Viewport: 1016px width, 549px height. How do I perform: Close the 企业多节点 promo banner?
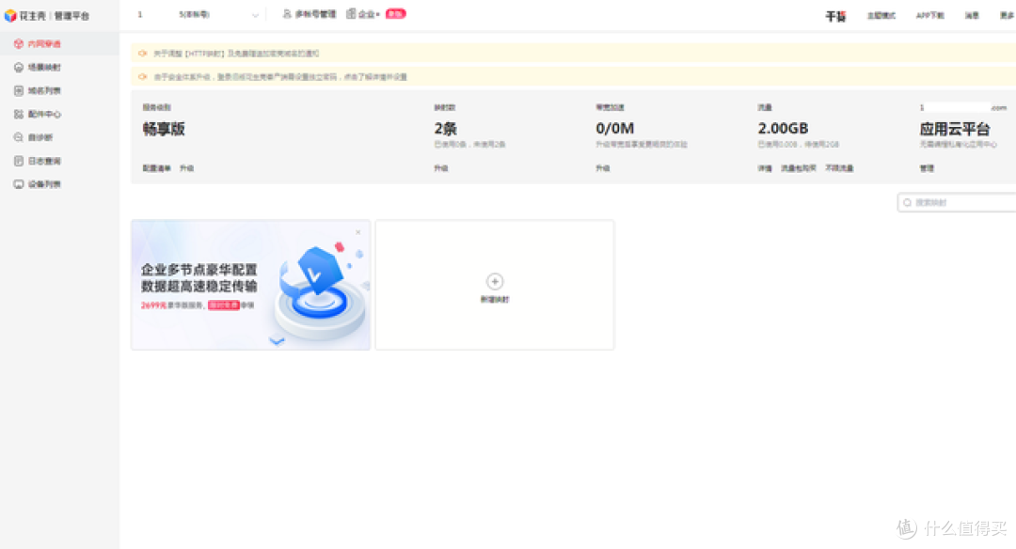[x=357, y=232]
